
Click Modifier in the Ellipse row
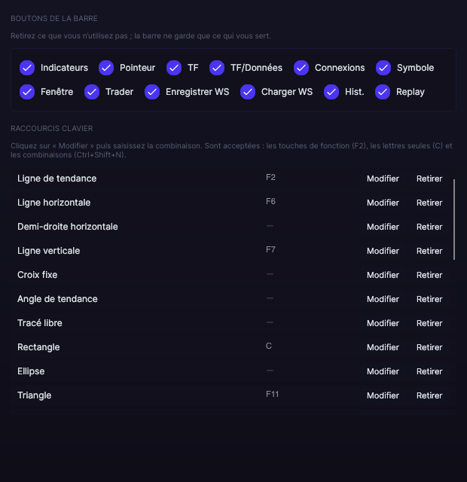383,371
